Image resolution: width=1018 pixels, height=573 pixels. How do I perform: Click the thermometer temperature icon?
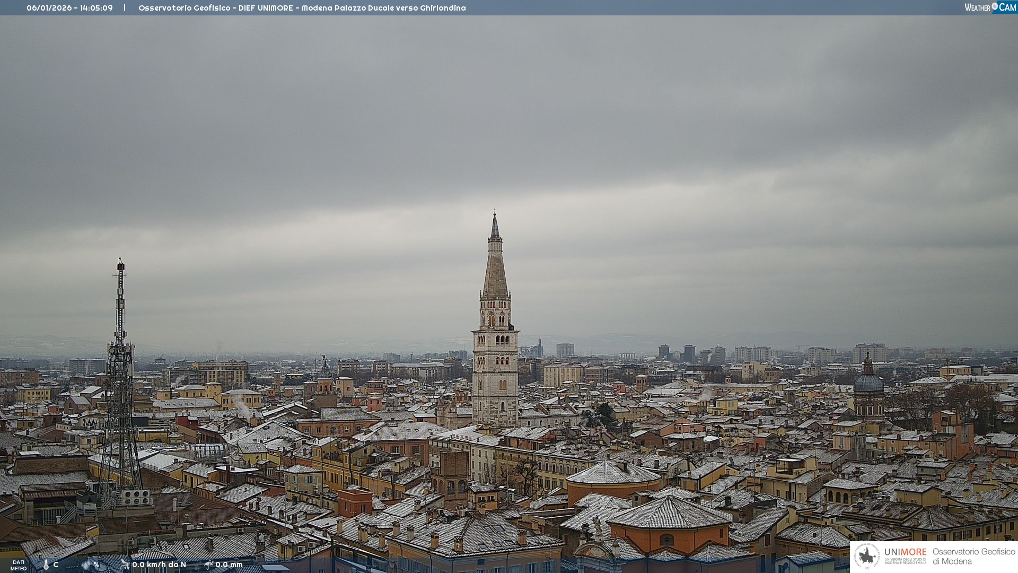point(46,565)
